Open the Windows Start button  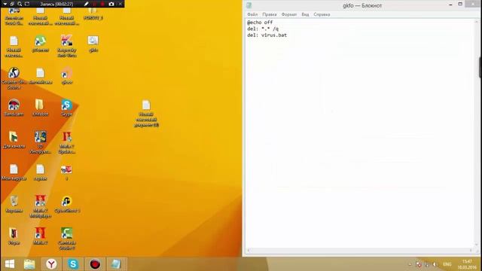click(x=10, y=264)
